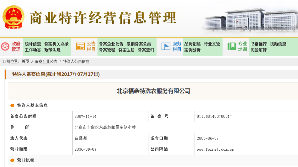This screenshot has height=167, width=298.
Task: Click the orange bullet beside 特许人基本信息
Action: [x=12, y=105]
